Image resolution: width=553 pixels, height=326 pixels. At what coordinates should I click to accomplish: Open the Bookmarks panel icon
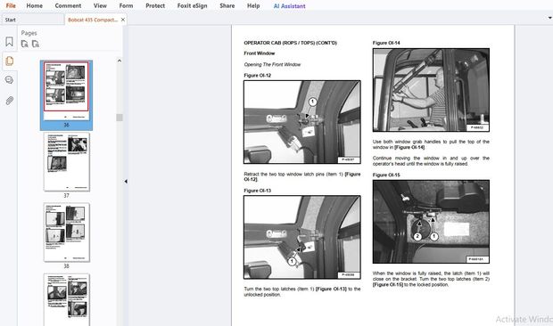click(10, 42)
